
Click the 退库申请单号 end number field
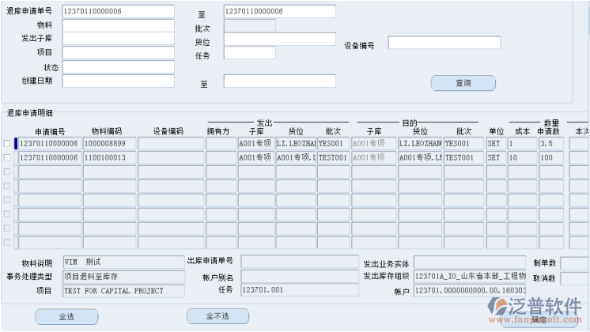pos(279,11)
